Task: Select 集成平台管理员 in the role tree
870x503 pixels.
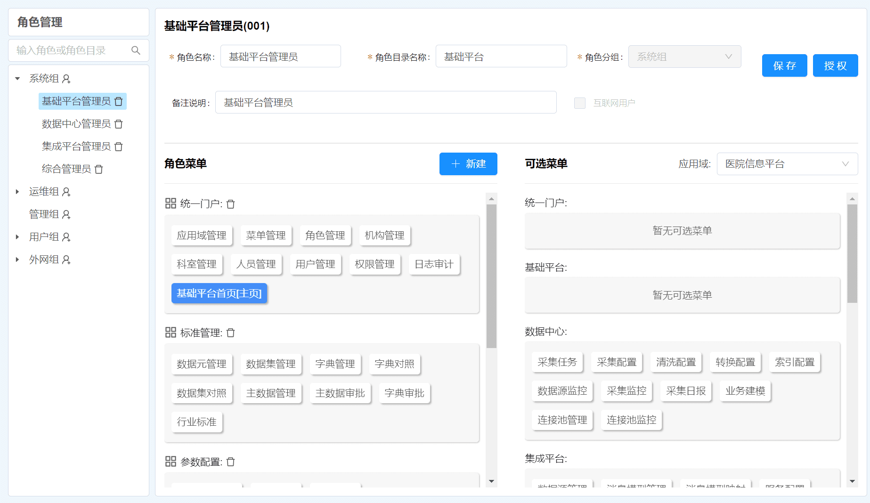Action: 76,146
